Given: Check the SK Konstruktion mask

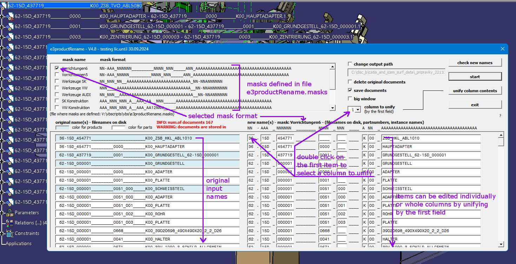Looking at the screenshot, I should click(x=57, y=101).
